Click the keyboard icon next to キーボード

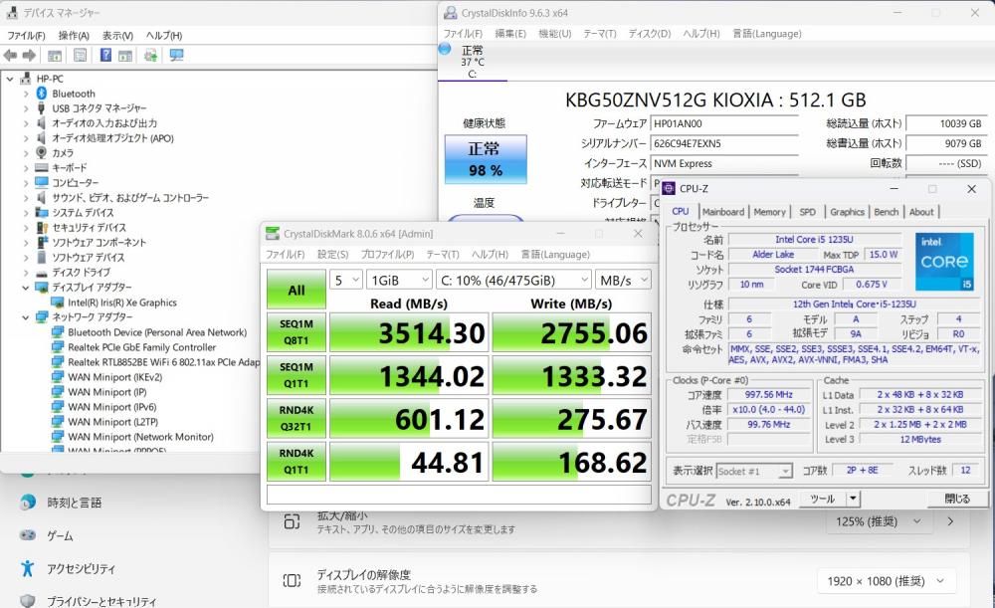click(x=42, y=167)
